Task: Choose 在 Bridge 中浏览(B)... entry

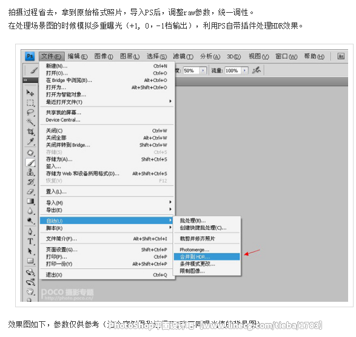Action: pos(106,80)
